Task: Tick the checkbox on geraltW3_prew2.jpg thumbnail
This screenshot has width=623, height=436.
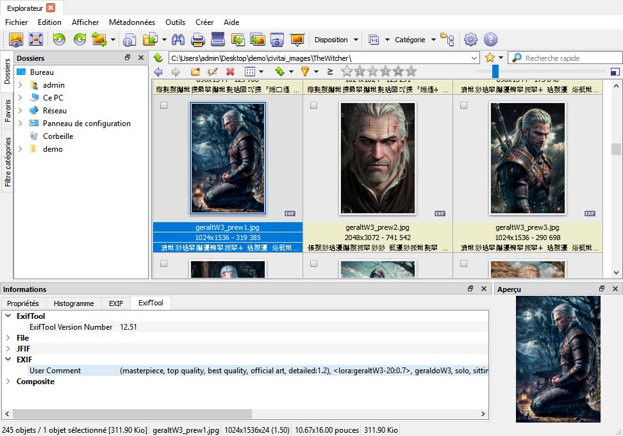Action: [313, 106]
